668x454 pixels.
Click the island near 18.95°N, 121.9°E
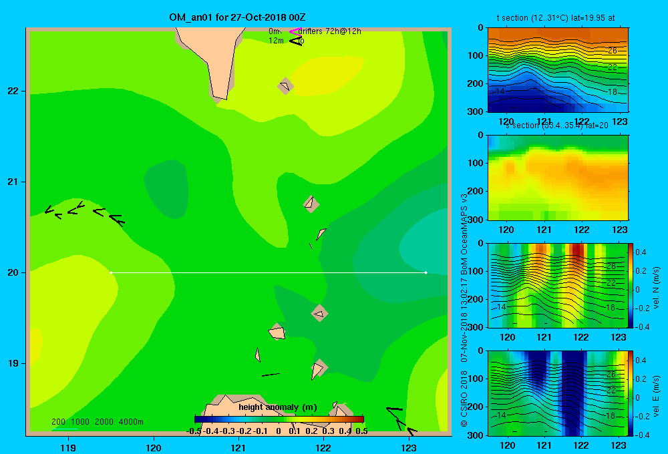point(318,369)
